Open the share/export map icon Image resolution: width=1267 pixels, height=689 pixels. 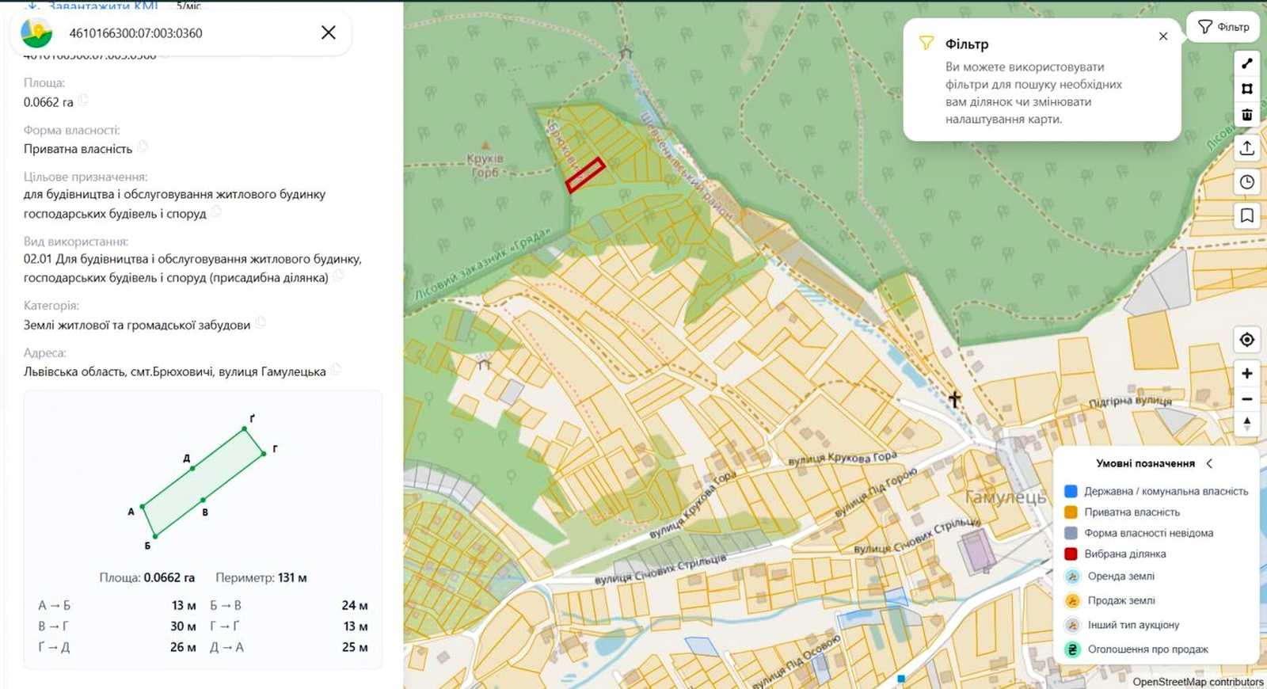pyautogui.click(x=1246, y=148)
